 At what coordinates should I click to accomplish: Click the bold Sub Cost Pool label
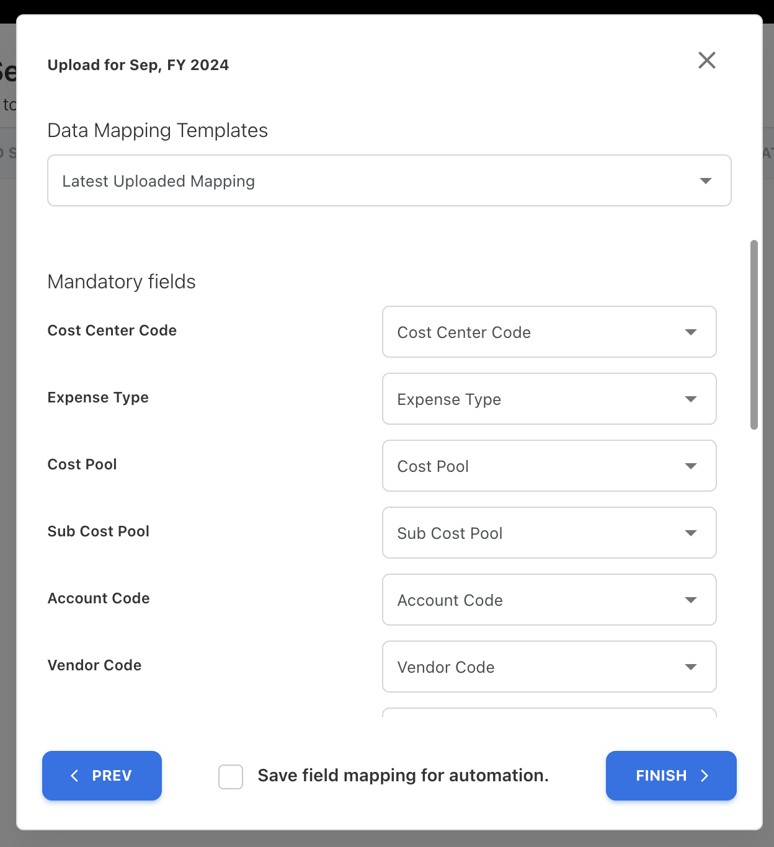click(99, 531)
